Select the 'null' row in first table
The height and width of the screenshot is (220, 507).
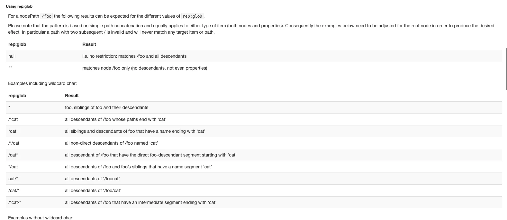point(255,56)
